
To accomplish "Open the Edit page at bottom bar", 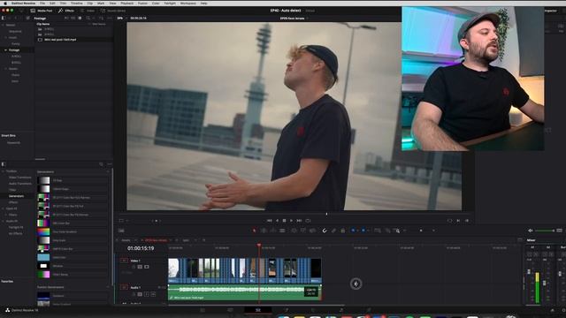I will click(257, 310).
